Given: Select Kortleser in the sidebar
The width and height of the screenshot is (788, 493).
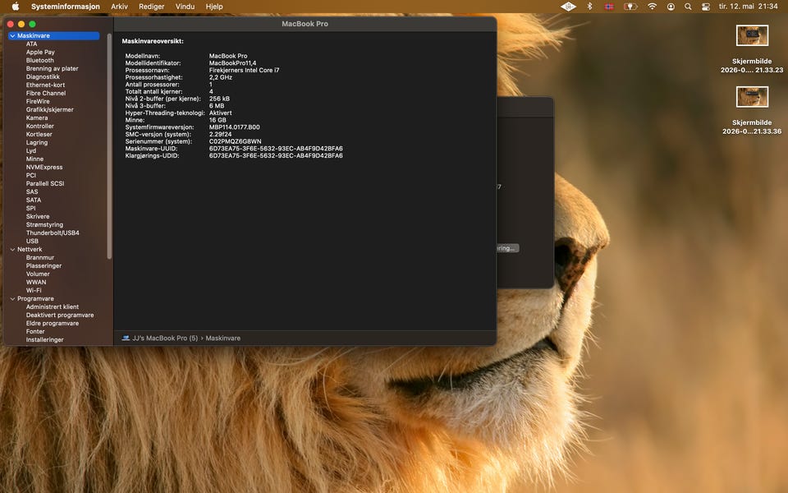Looking at the screenshot, I should pos(39,134).
